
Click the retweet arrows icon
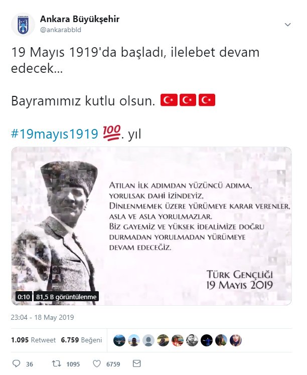56,364
